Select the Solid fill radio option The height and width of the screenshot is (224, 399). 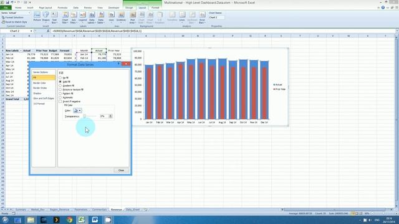click(60, 82)
